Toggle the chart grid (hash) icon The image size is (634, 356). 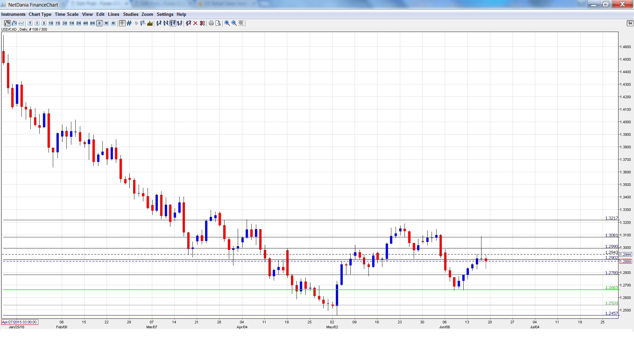coord(129,23)
